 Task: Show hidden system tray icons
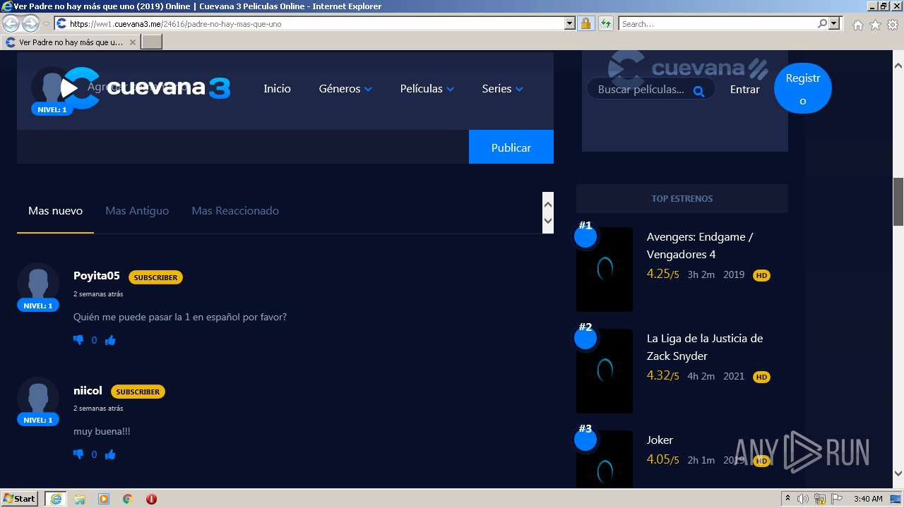click(x=787, y=499)
